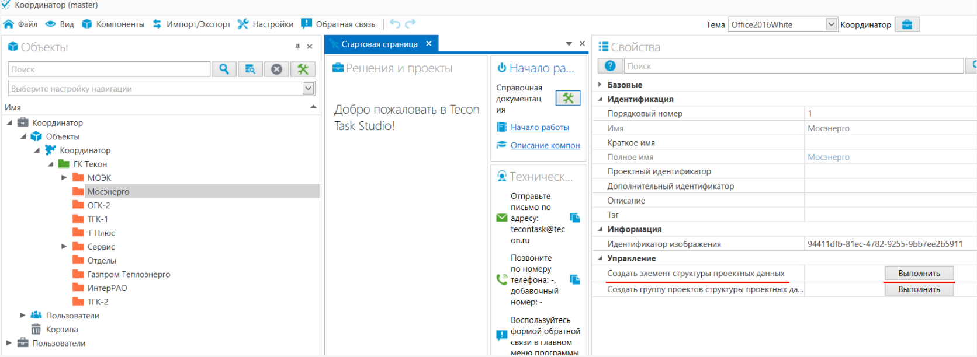The height and width of the screenshot is (357, 977).
Task: Click the briefcase button next to Координатор
Action: (907, 24)
